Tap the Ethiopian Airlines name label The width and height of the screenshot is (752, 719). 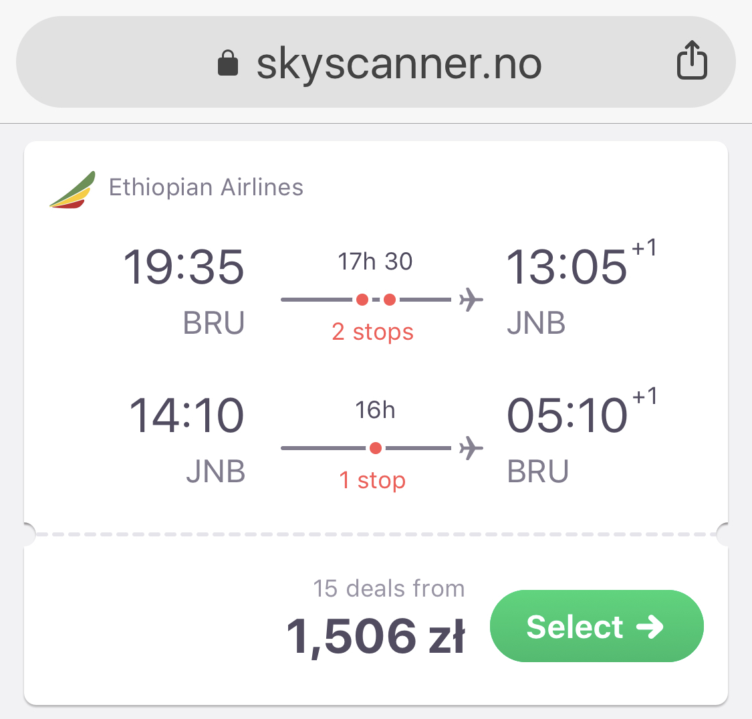(207, 187)
